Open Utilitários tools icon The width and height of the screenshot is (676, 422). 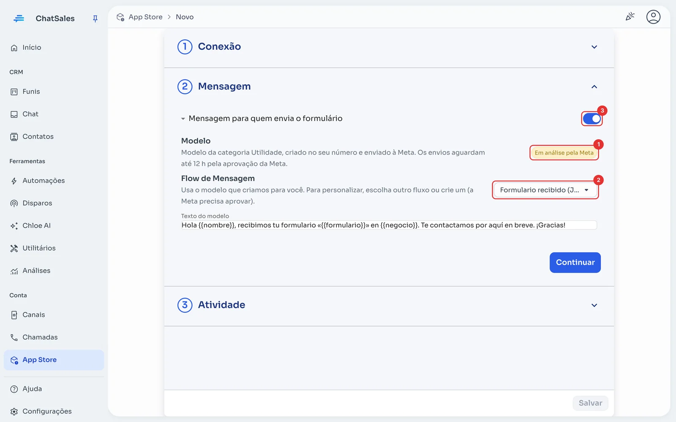coord(14,248)
